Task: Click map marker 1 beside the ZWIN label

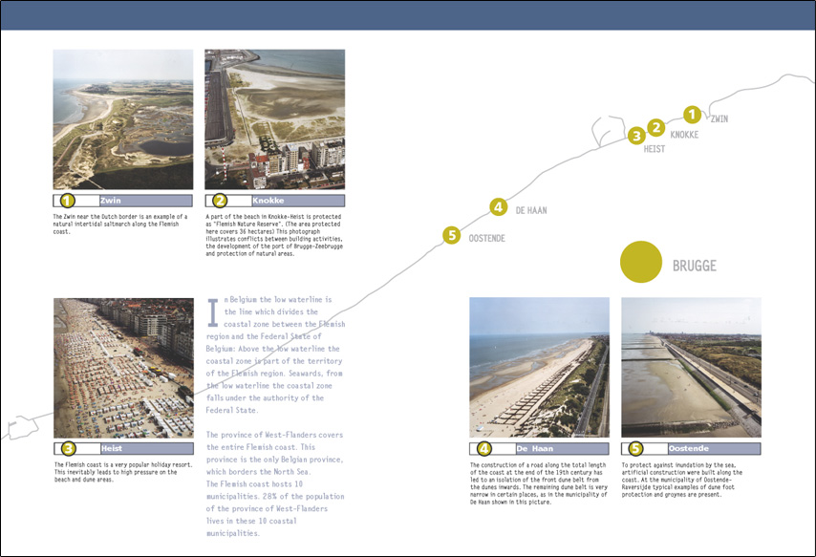Action: tap(693, 115)
